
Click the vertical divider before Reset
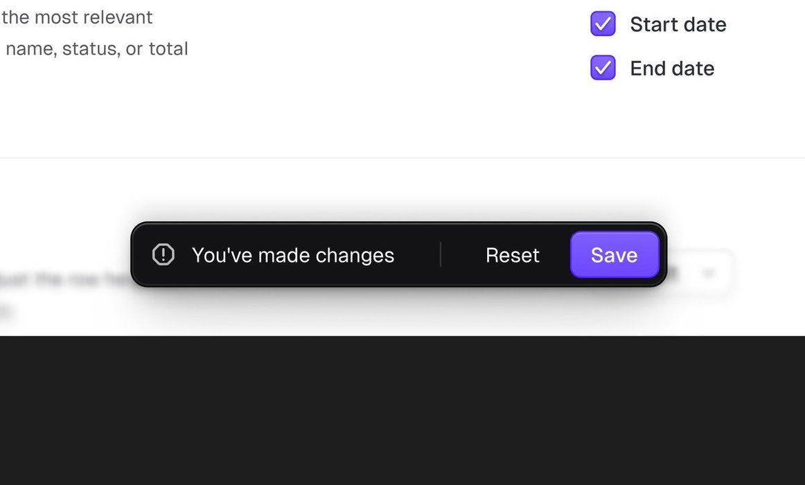(x=441, y=255)
